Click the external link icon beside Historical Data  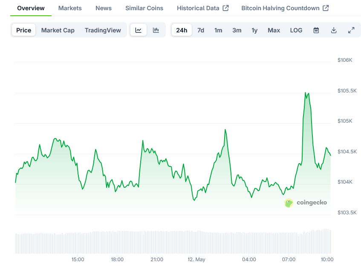(x=226, y=8)
